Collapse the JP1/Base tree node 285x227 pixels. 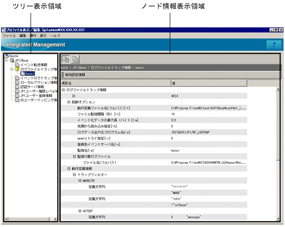coord(6,60)
